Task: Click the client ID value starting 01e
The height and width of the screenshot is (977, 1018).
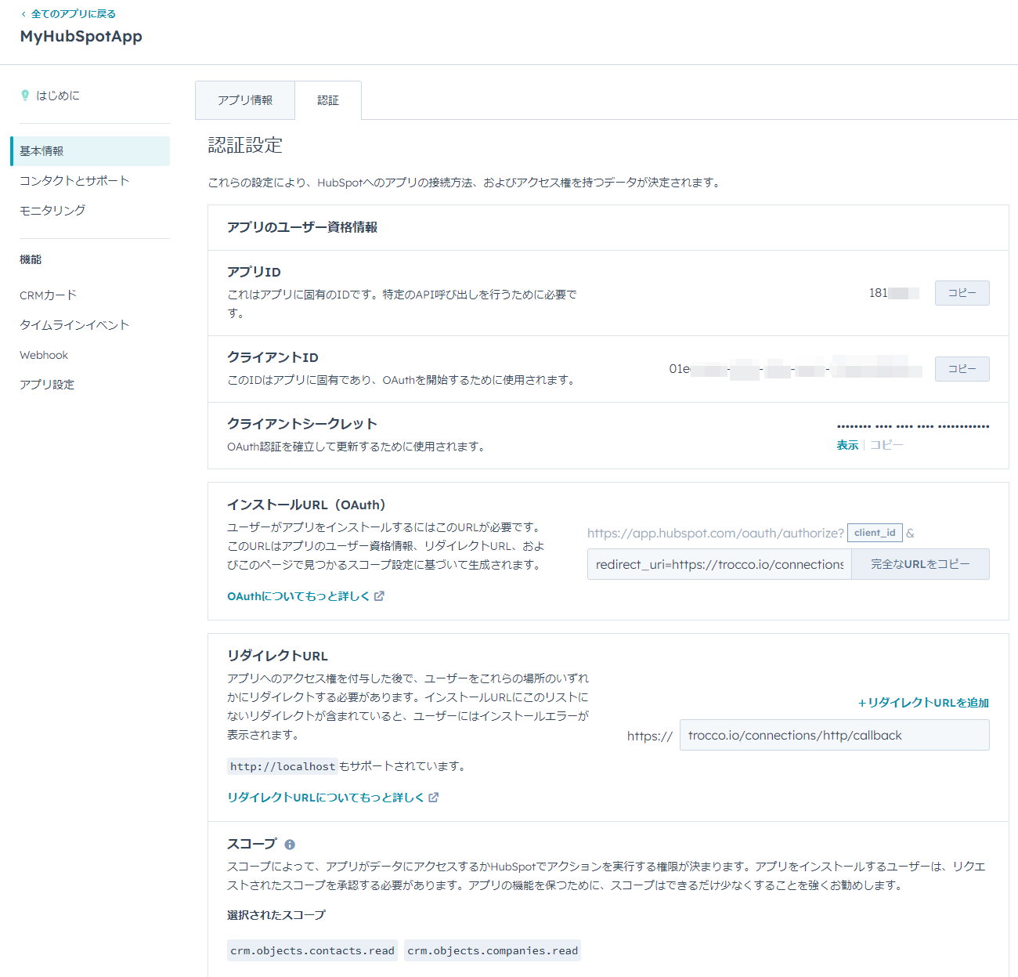Action: coord(795,369)
